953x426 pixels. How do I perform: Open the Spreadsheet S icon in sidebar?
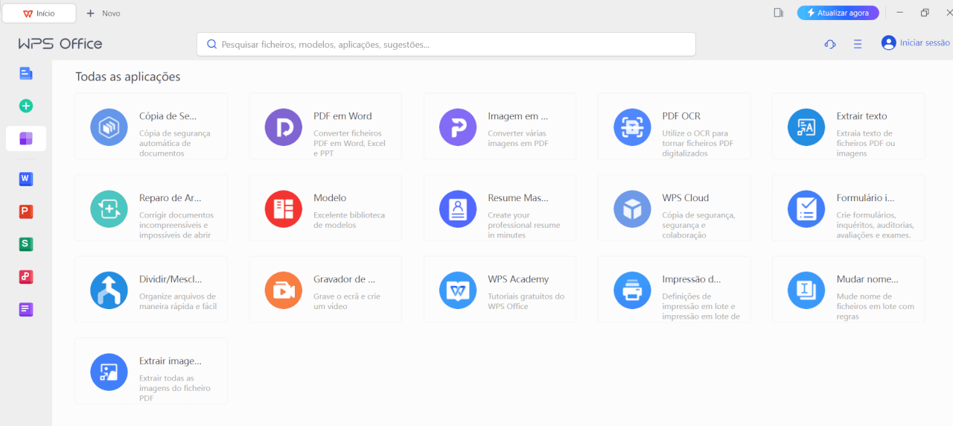click(x=26, y=244)
